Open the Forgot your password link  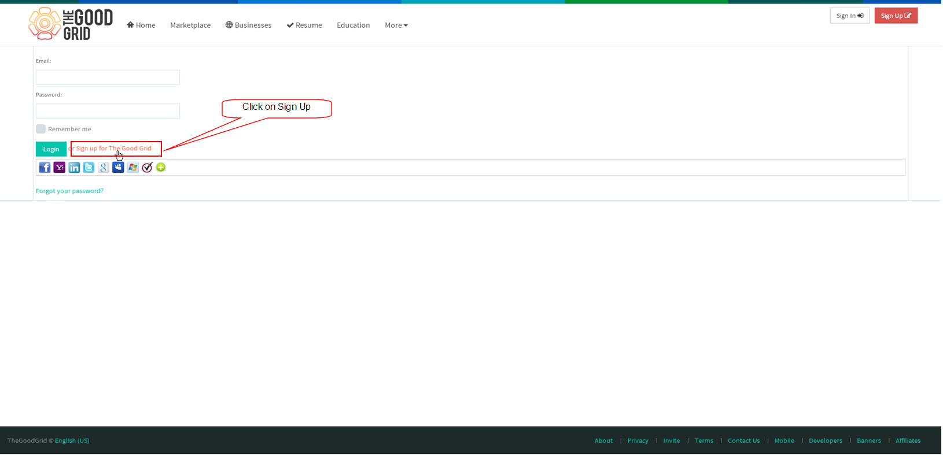click(x=69, y=191)
